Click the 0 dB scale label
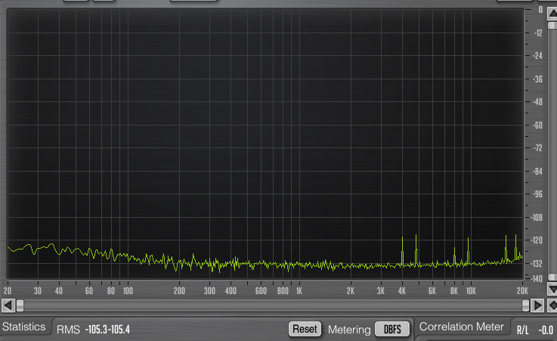557x341 pixels. pos(540,10)
